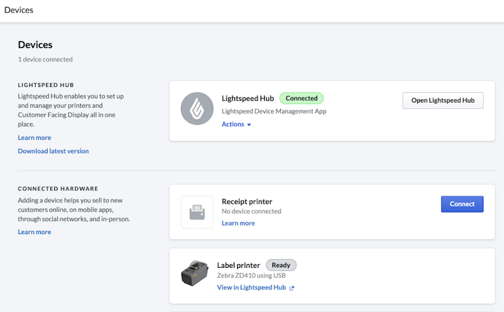Open Learn more under Connected Hardware description

pos(34,232)
